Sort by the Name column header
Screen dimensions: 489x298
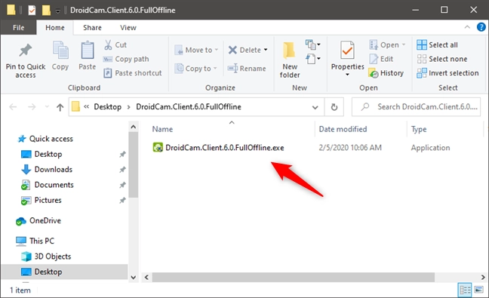coord(162,129)
